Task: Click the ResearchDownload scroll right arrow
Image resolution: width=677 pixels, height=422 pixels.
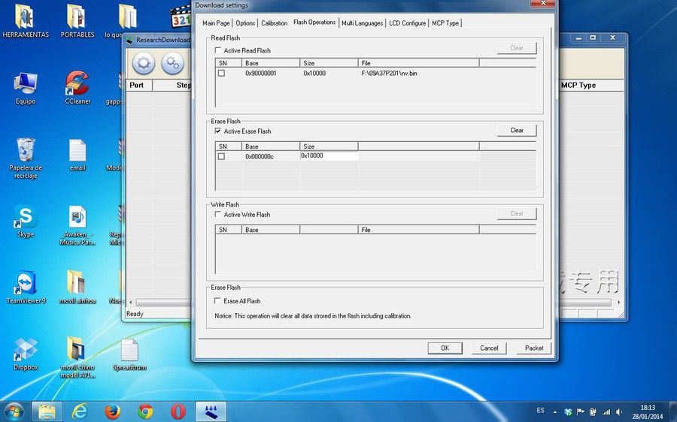Action: click(618, 303)
